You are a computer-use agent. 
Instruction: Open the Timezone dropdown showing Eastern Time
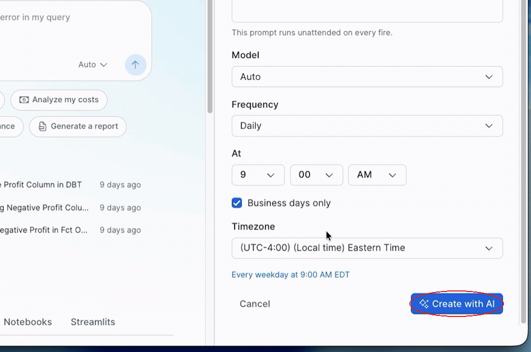[x=367, y=248]
